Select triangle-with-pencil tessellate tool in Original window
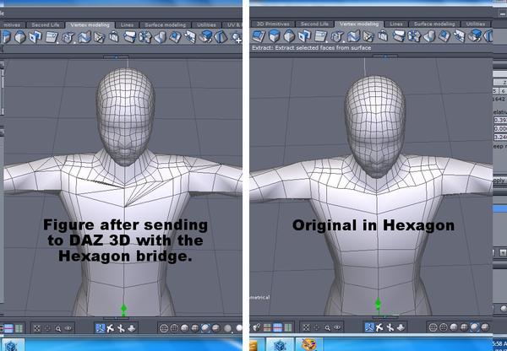The height and width of the screenshot is (351, 507). pos(368,36)
